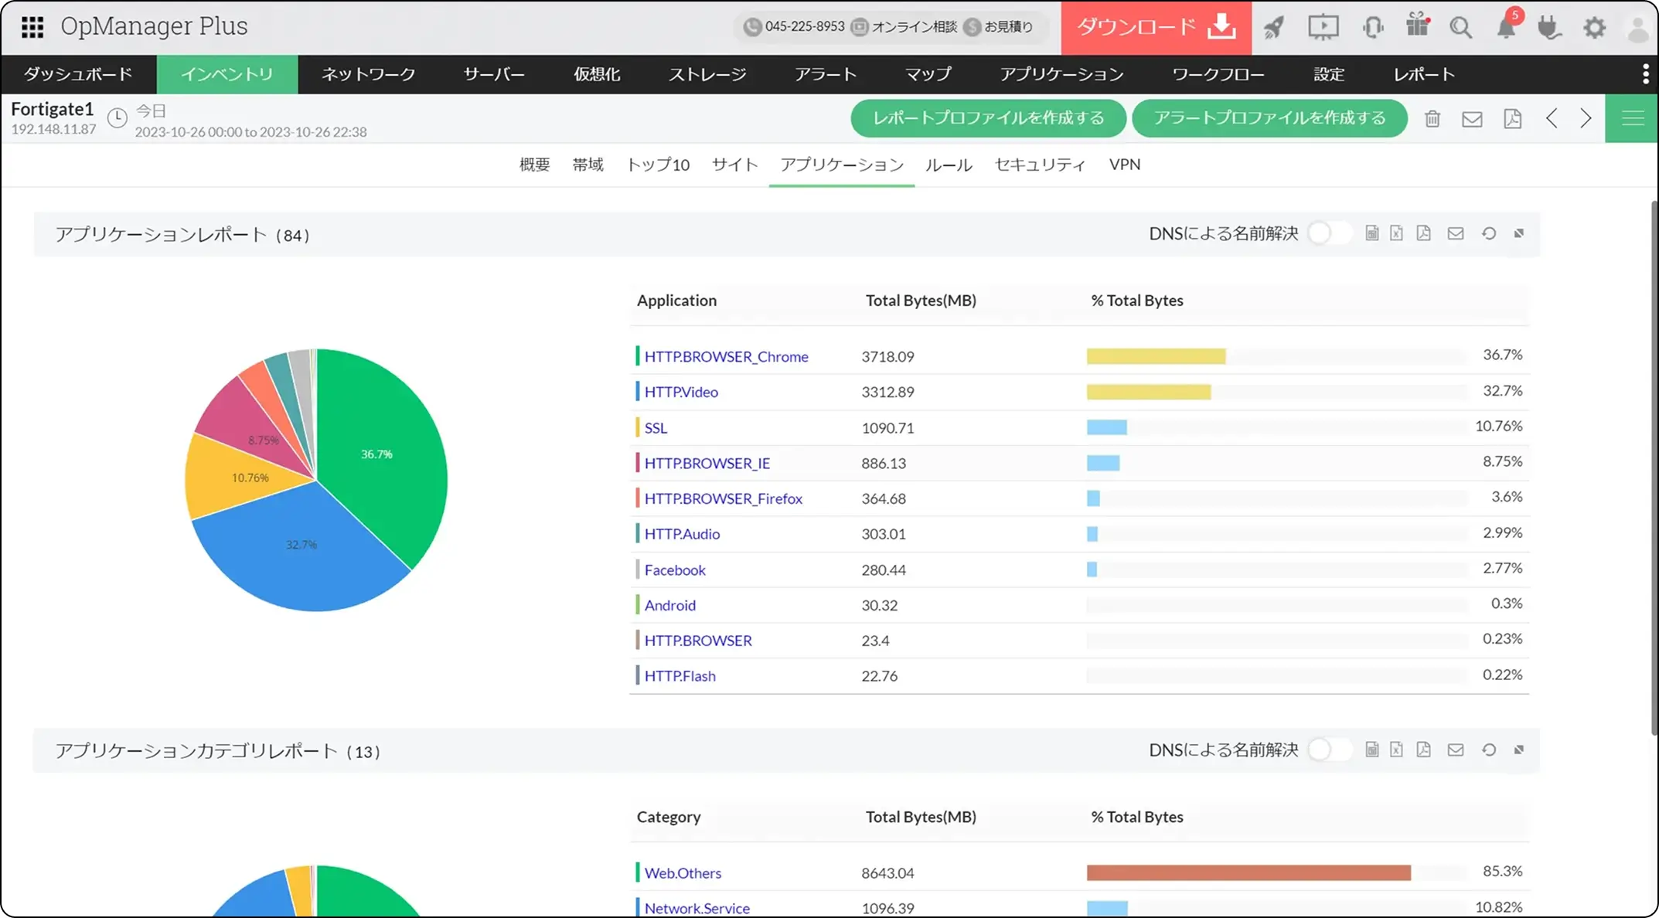Switch to the ルール tab
This screenshot has width=1659, height=918.
(949, 165)
